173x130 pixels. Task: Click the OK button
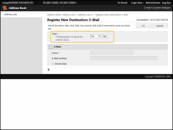click(143, 25)
